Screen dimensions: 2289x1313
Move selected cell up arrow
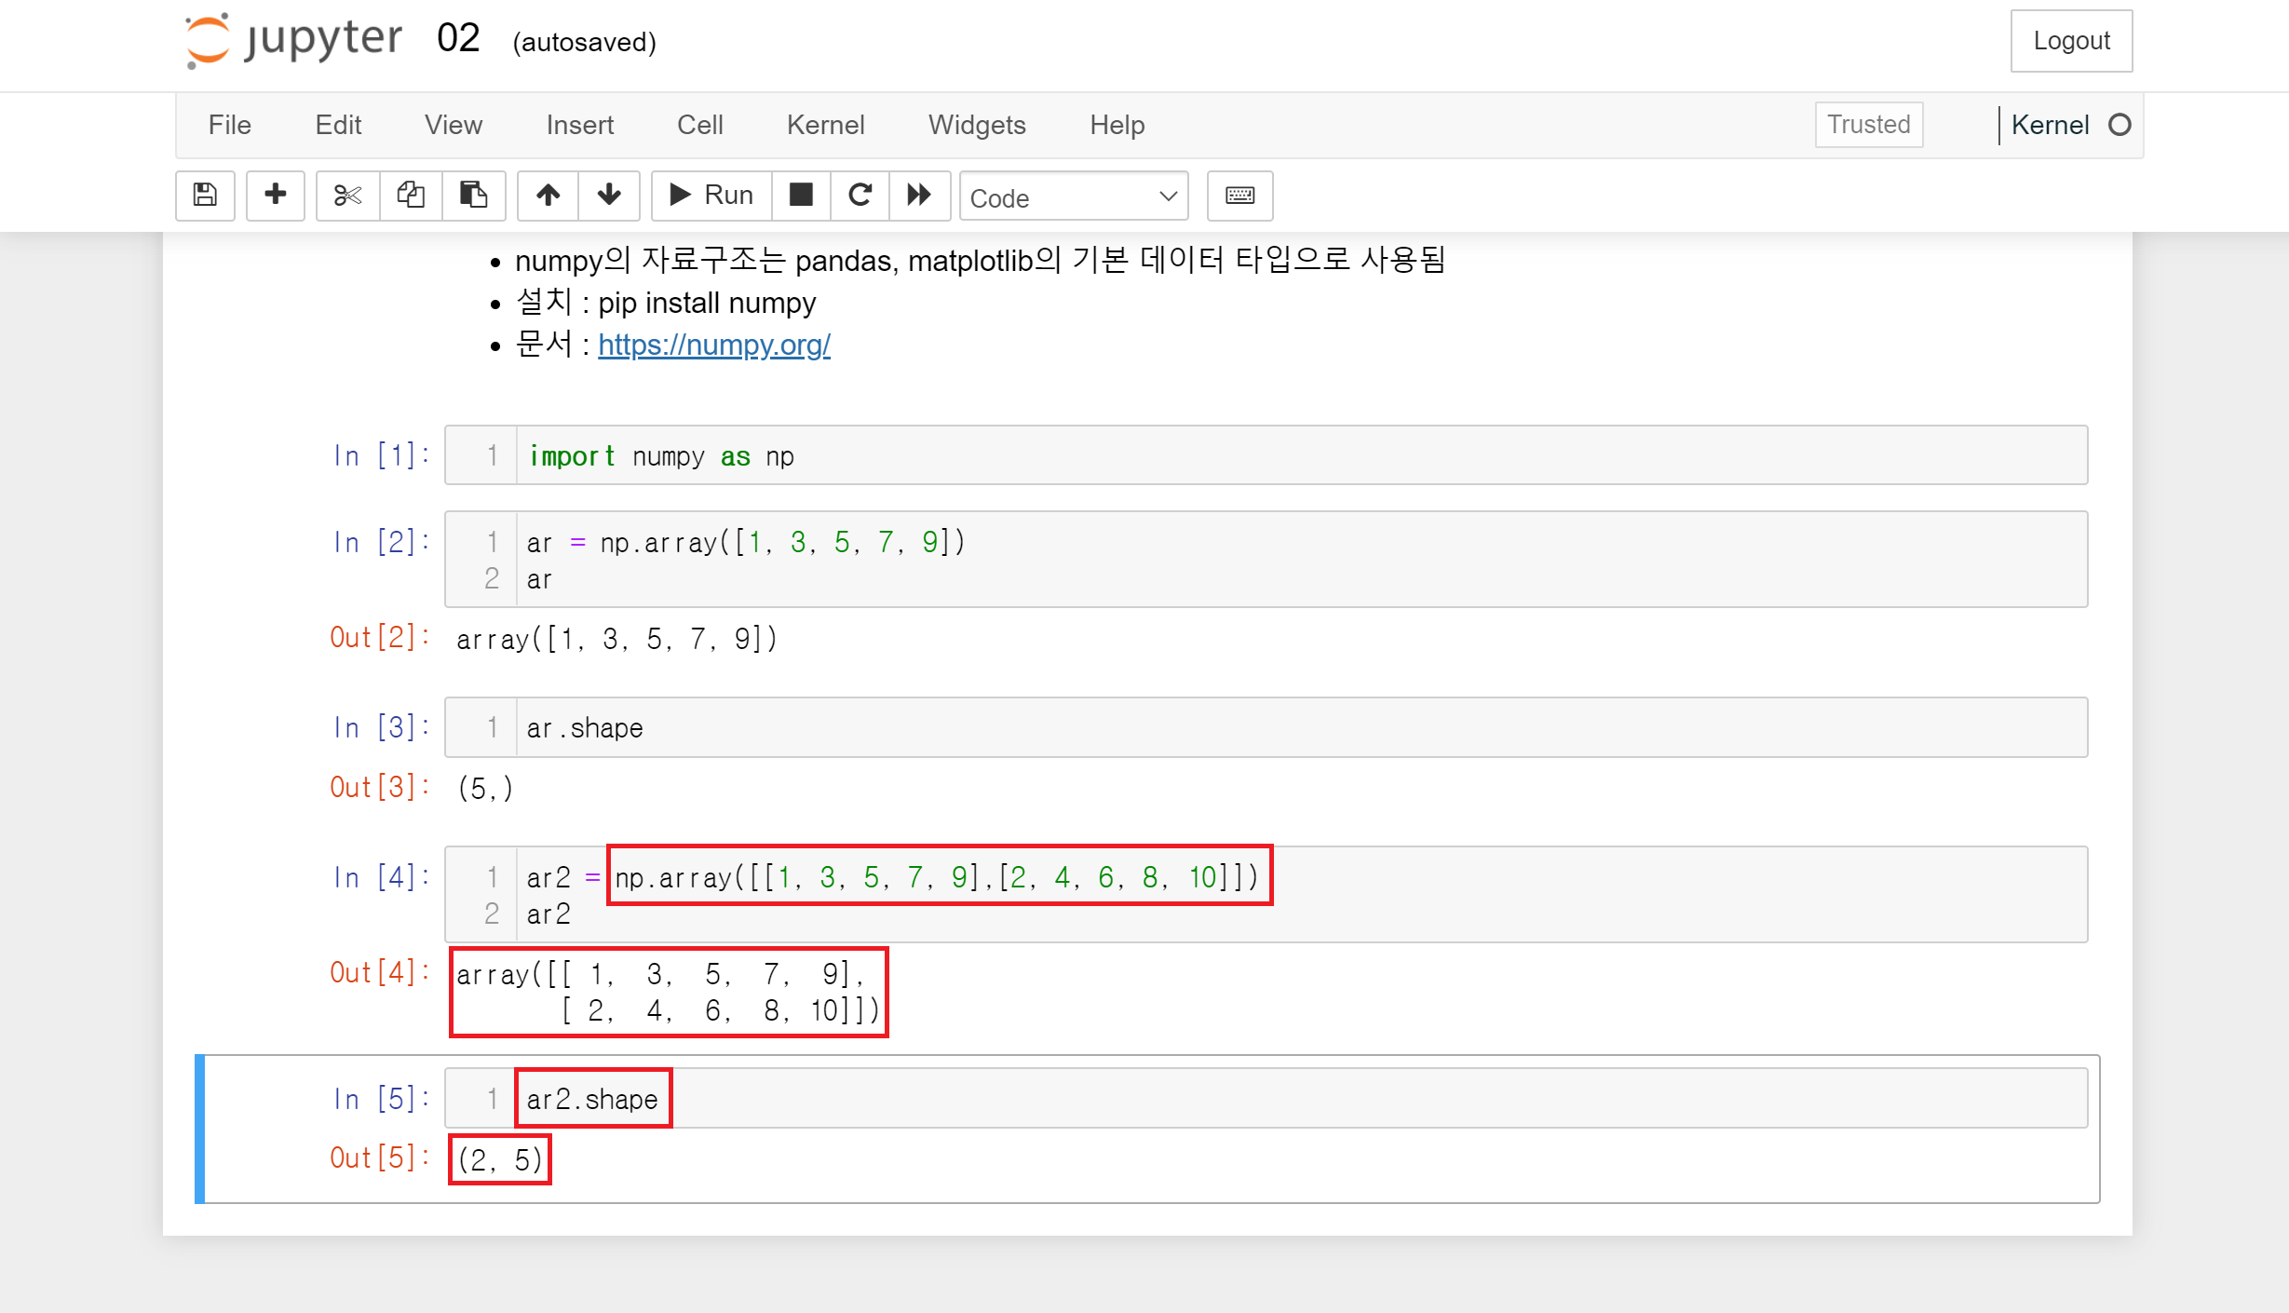548,195
